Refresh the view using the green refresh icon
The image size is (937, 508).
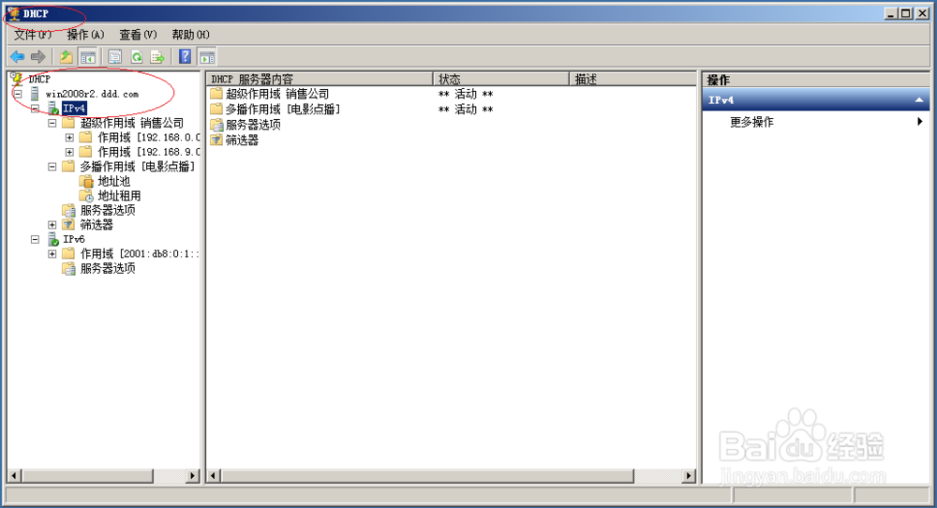pyautogui.click(x=137, y=57)
